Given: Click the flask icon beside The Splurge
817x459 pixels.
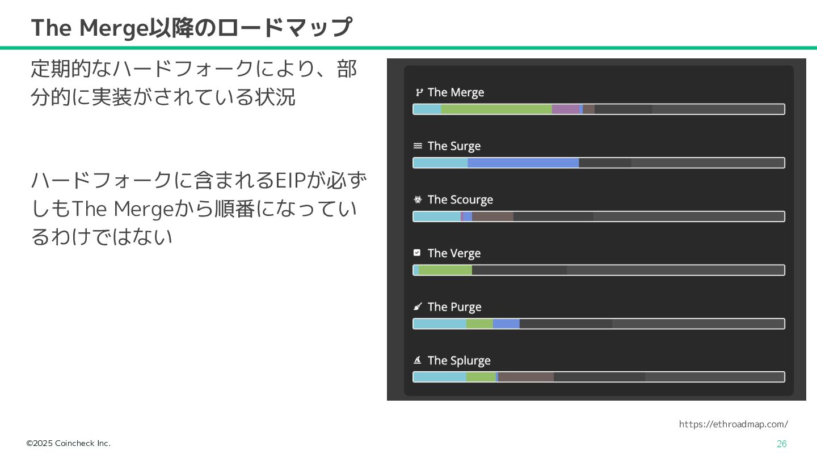Looking at the screenshot, I should click(418, 360).
